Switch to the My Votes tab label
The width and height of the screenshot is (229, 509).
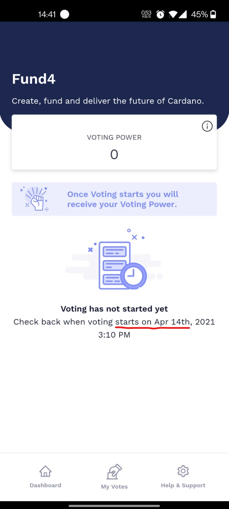114,487
